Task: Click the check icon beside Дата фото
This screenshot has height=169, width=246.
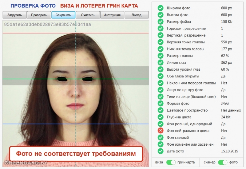Action: tap(161, 151)
